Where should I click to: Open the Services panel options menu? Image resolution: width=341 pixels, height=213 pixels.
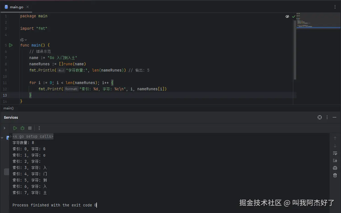(x=327, y=117)
